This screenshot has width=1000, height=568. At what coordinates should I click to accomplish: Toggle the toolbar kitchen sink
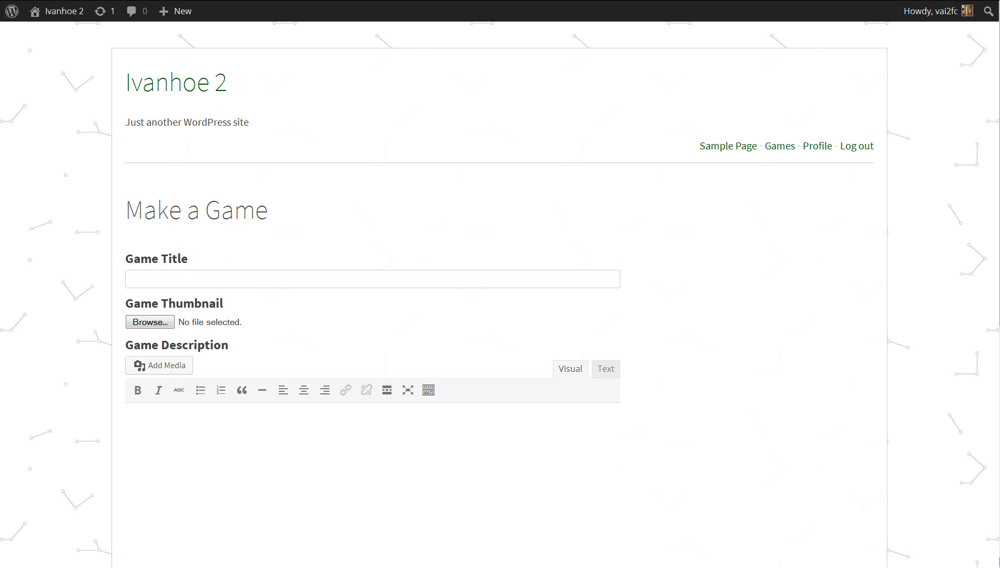tap(429, 390)
